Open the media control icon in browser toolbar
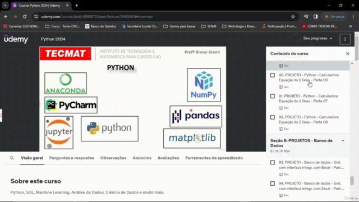 point(306,16)
